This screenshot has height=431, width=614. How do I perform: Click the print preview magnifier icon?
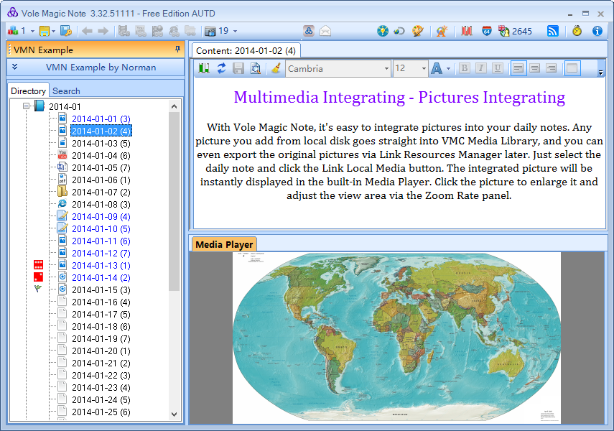(x=256, y=68)
